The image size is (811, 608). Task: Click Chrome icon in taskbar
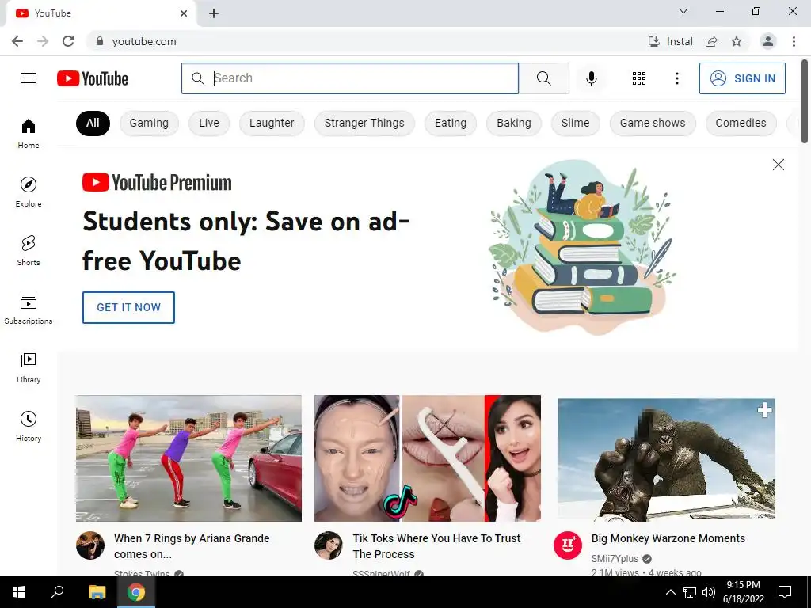point(136,592)
